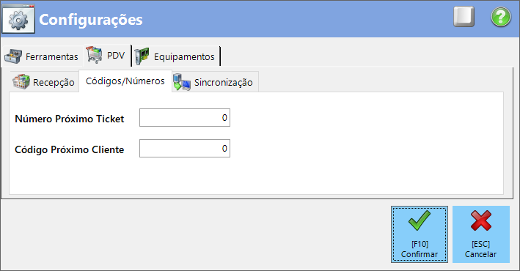Click the Recepção basket icon
The width and height of the screenshot is (520, 271).
click(x=21, y=81)
